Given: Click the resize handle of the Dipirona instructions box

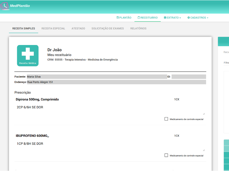Looking at the screenshot, I should pyautogui.click(x=204, y=114).
